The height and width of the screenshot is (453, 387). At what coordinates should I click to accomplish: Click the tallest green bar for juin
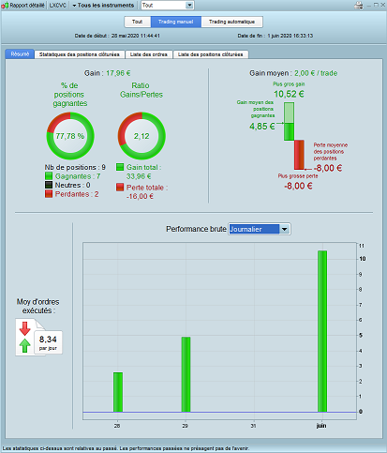point(322,331)
